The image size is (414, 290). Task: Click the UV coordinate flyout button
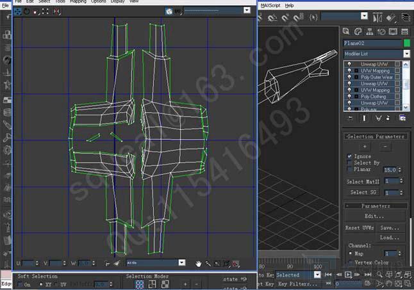click(178, 12)
